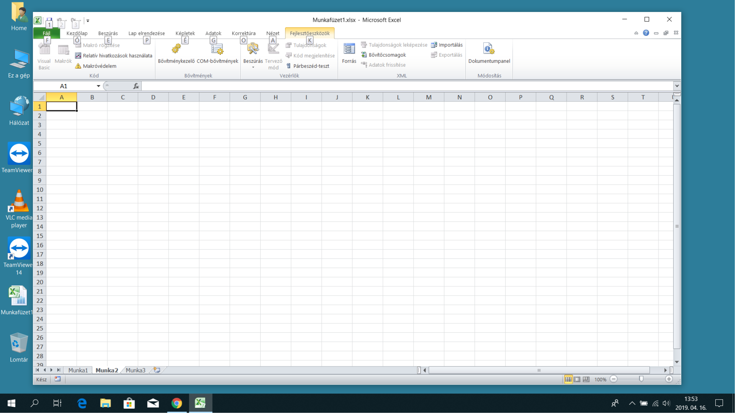
Task: Save the workbook from Quick Access
Action: coord(49,21)
